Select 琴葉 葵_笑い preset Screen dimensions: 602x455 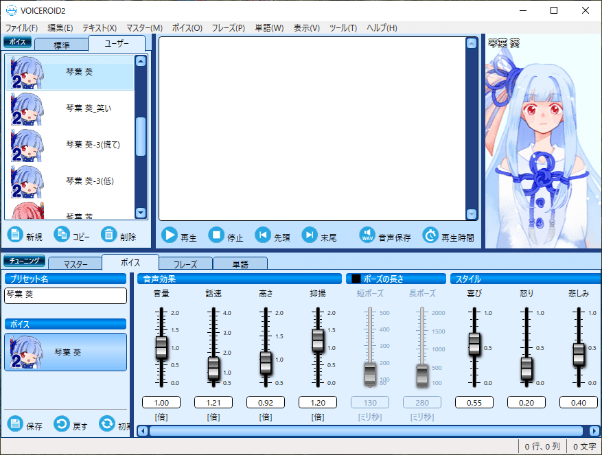pyautogui.click(x=70, y=108)
